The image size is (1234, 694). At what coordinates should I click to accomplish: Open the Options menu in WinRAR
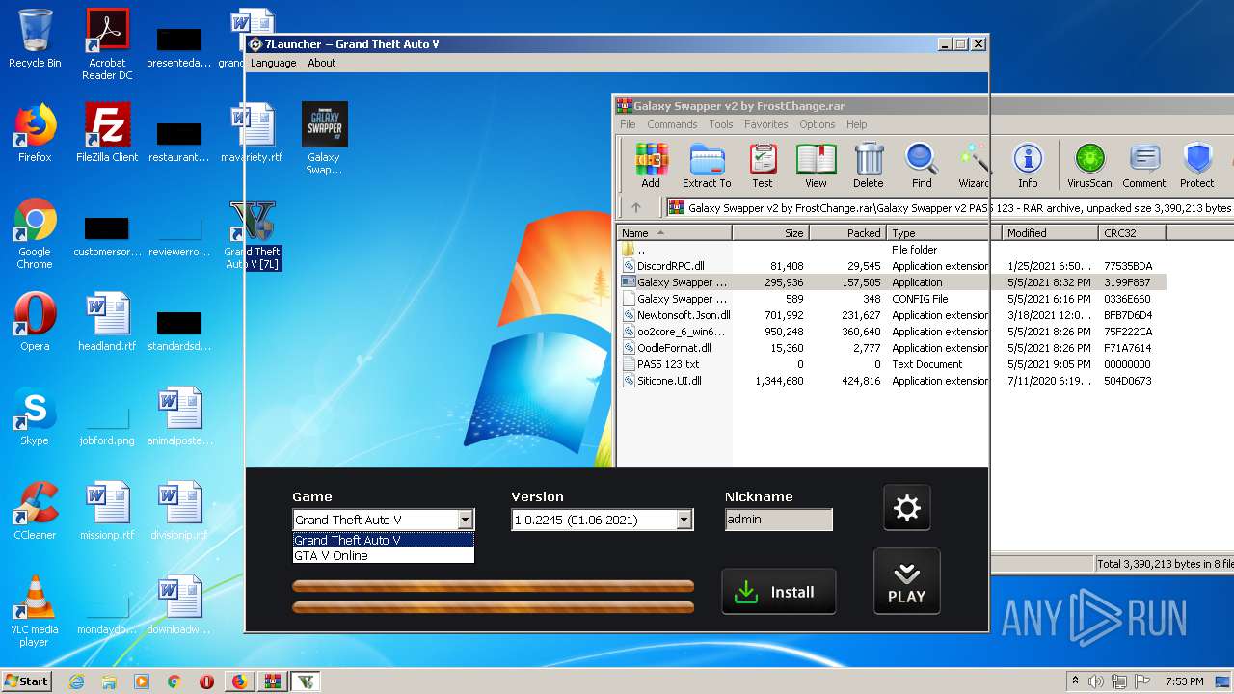tap(817, 124)
